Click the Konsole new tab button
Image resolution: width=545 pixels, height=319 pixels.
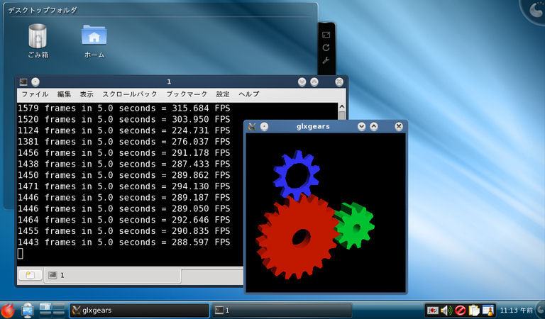(x=30, y=275)
